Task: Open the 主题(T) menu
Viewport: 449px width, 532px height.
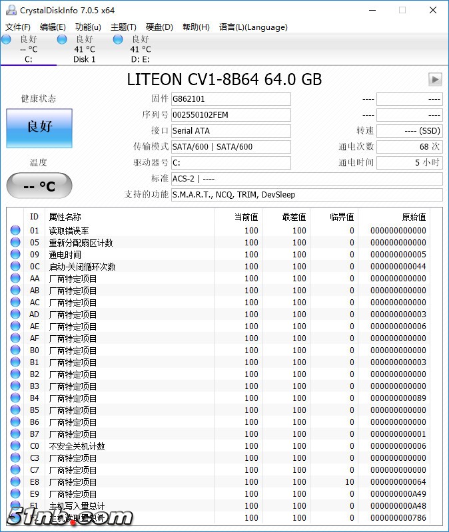Action: [123, 27]
